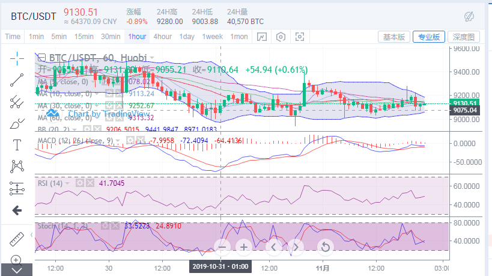Toggle fullscreen chart mode icon
This screenshot has height=276, width=492.
click(x=300, y=37)
